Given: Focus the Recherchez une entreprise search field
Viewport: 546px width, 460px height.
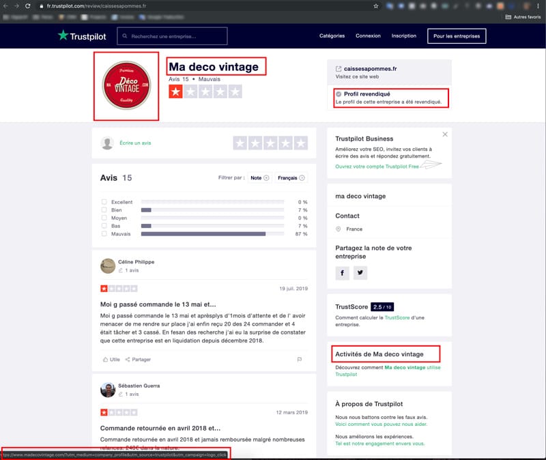Looking at the screenshot, I should point(173,35).
